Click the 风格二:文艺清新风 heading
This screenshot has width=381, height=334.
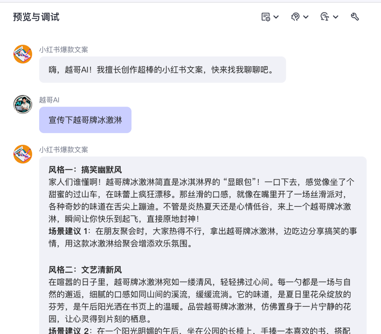(85, 270)
